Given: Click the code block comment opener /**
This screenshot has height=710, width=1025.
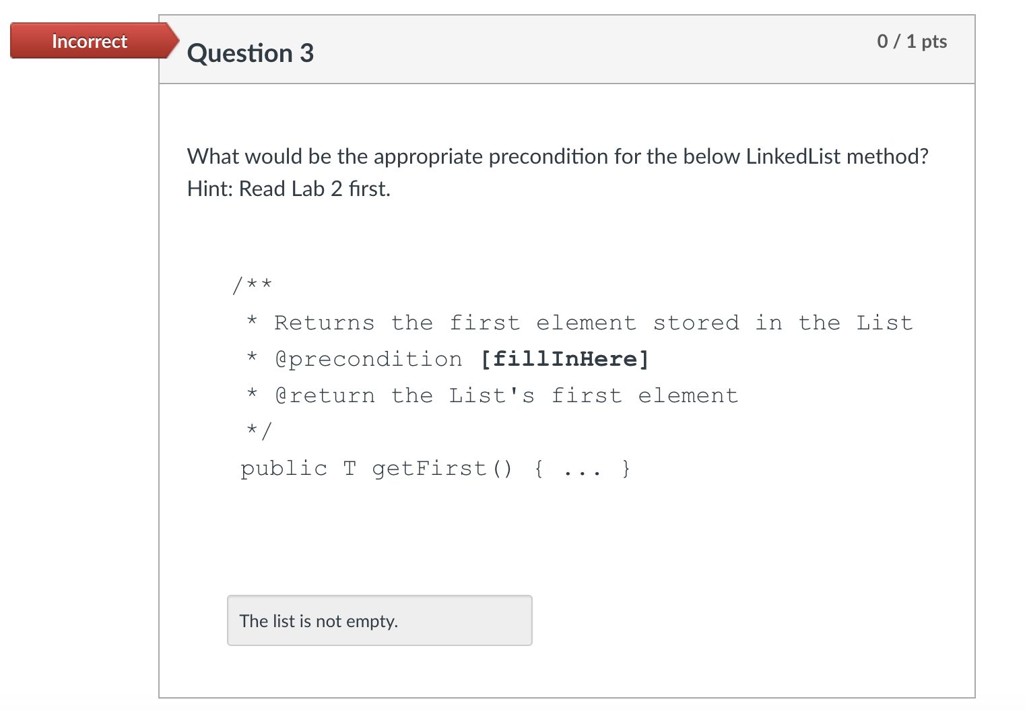Looking at the screenshot, I should coord(252,284).
